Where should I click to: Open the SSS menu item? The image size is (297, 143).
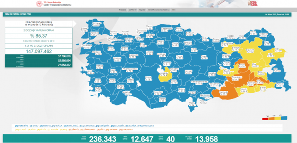tap(174, 10)
